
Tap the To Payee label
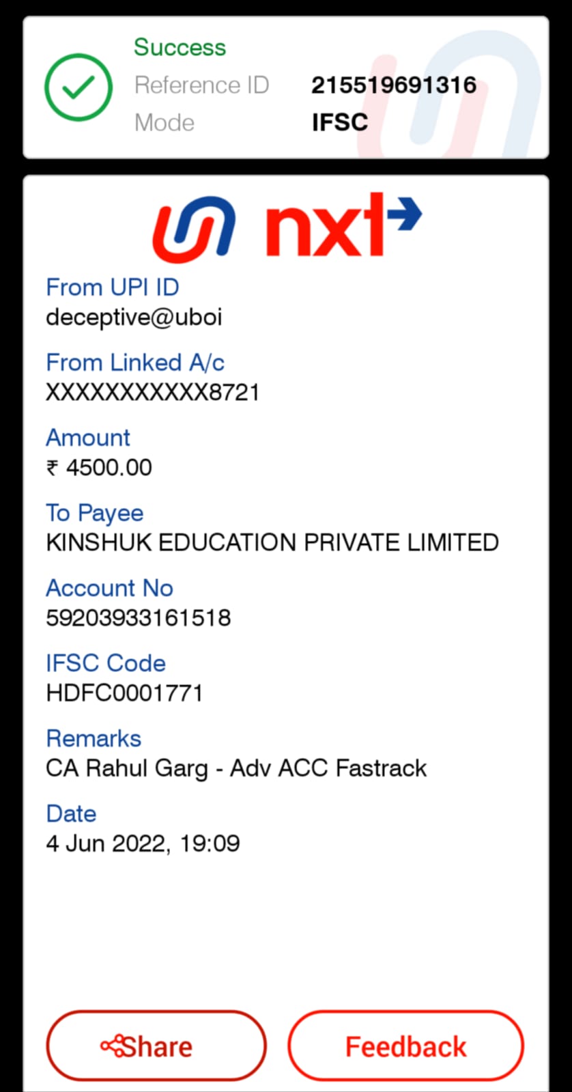tap(94, 513)
